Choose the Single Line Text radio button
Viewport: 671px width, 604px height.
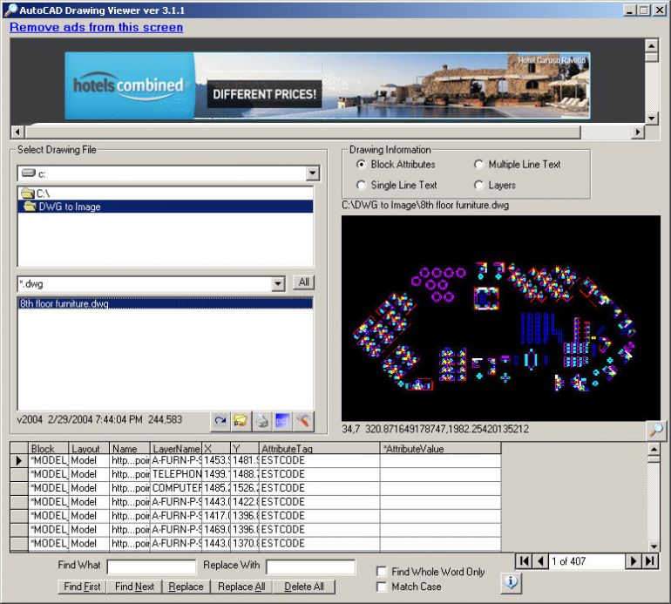(x=362, y=185)
